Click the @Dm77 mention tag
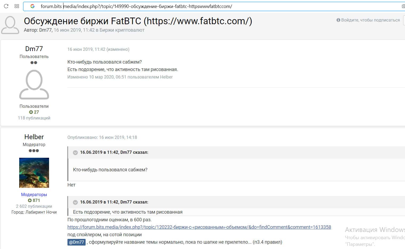 pos(77,242)
